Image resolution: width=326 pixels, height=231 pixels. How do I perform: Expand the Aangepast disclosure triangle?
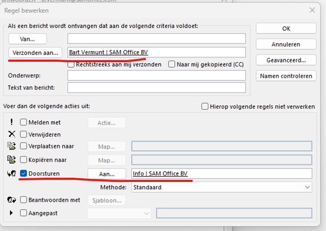pyautogui.click(x=11, y=213)
